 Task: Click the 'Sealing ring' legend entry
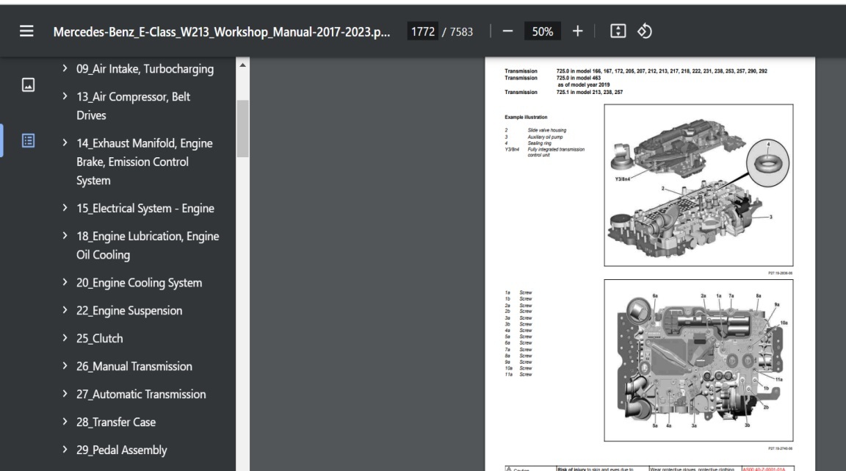click(x=540, y=143)
